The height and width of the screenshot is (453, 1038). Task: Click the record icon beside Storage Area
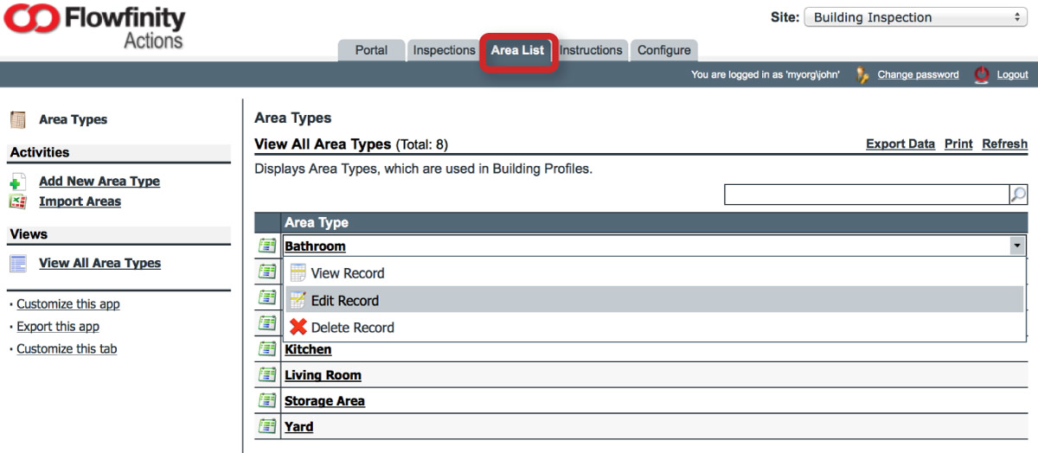[x=267, y=401]
